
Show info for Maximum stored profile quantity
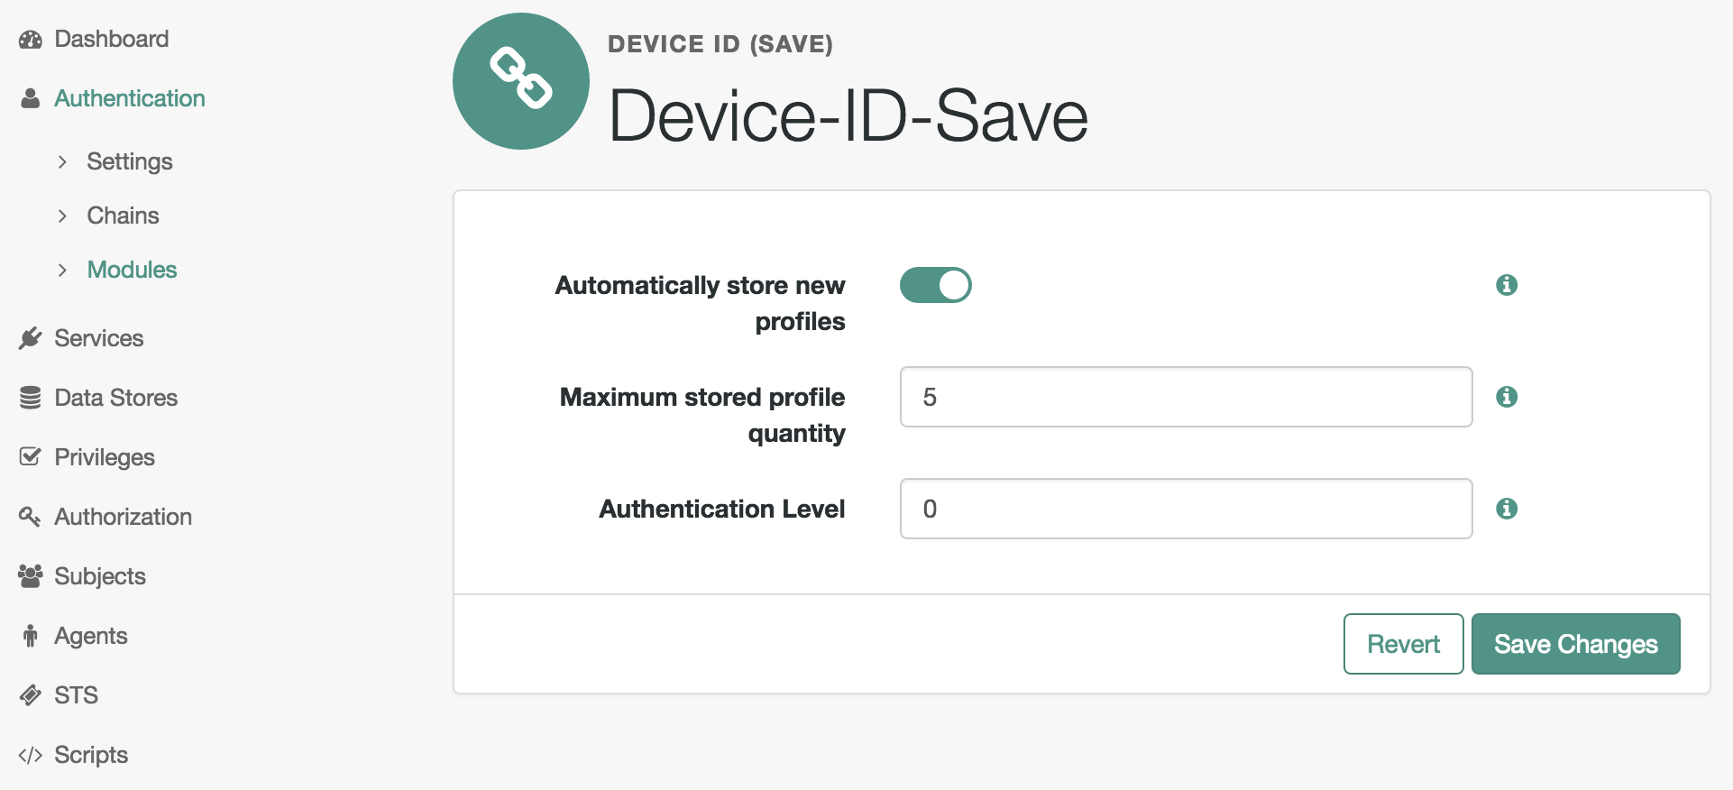[1507, 397]
